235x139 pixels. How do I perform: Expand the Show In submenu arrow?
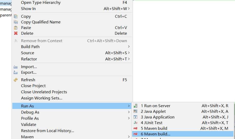pyautogui.click(x=129, y=8)
